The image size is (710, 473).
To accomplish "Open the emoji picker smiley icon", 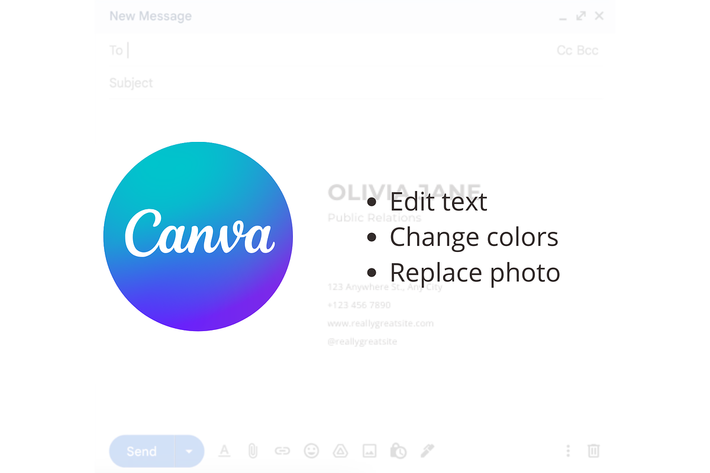I will coord(311,451).
